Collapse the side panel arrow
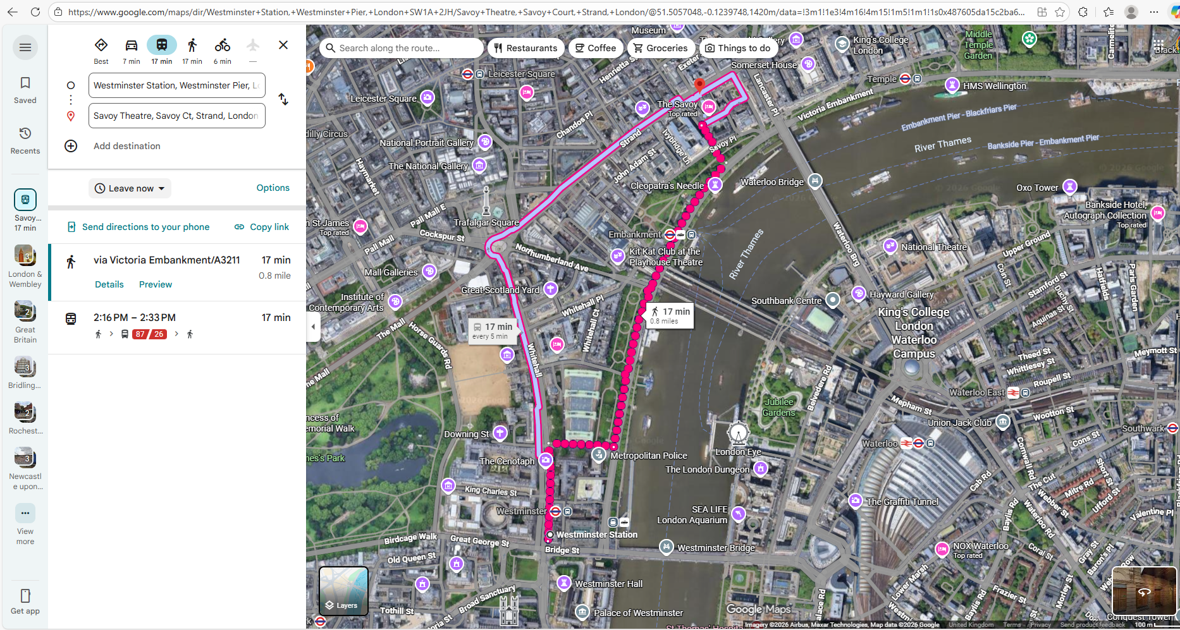The width and height of the screenshot is (1180, 630). [x=313, y=327]
